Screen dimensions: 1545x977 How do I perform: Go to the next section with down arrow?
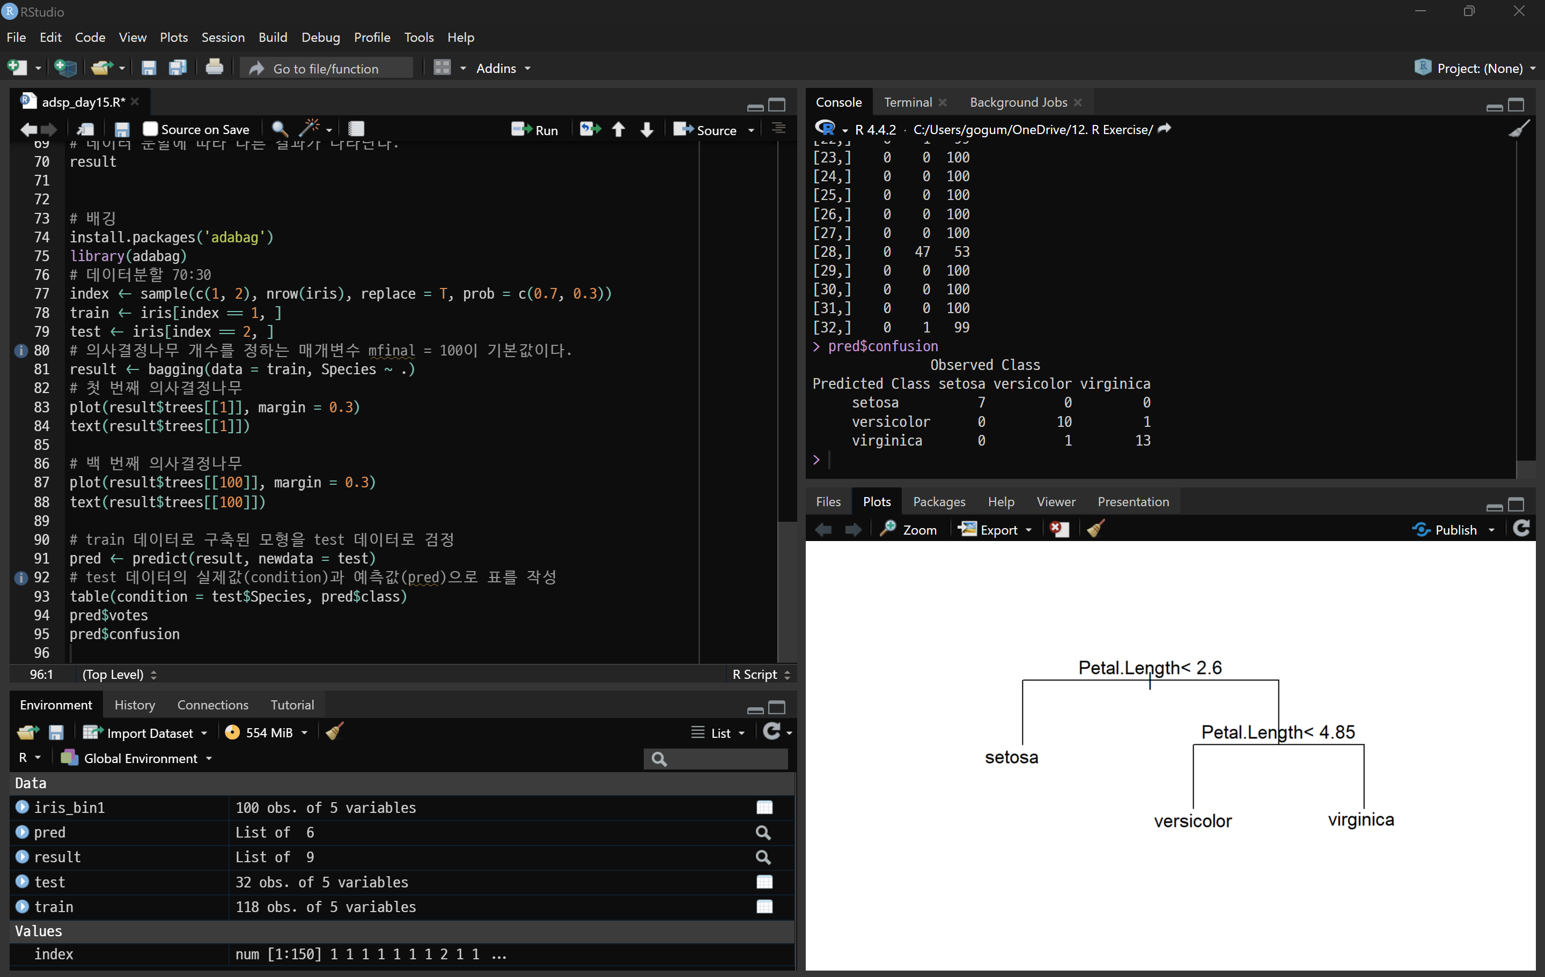(647, 130)
